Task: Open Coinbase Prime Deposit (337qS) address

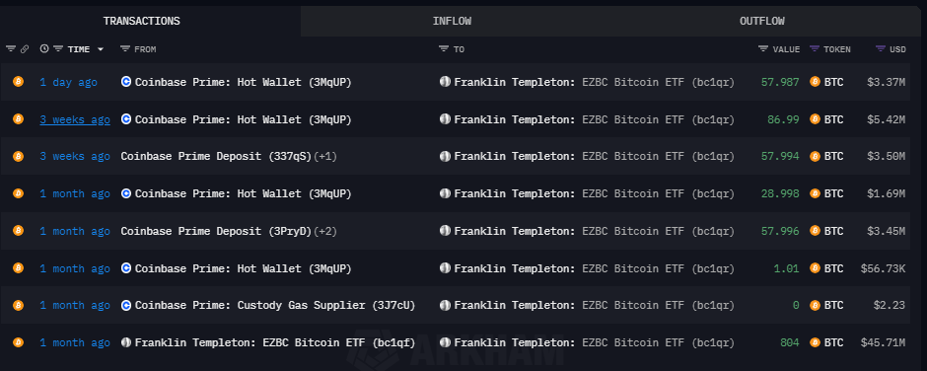Action: tap(216, 156)
